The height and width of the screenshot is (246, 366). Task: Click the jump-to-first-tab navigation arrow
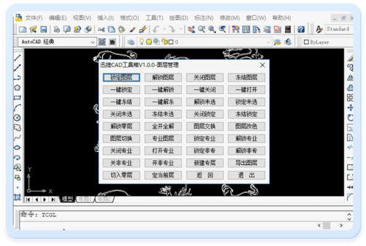point(28,200)
